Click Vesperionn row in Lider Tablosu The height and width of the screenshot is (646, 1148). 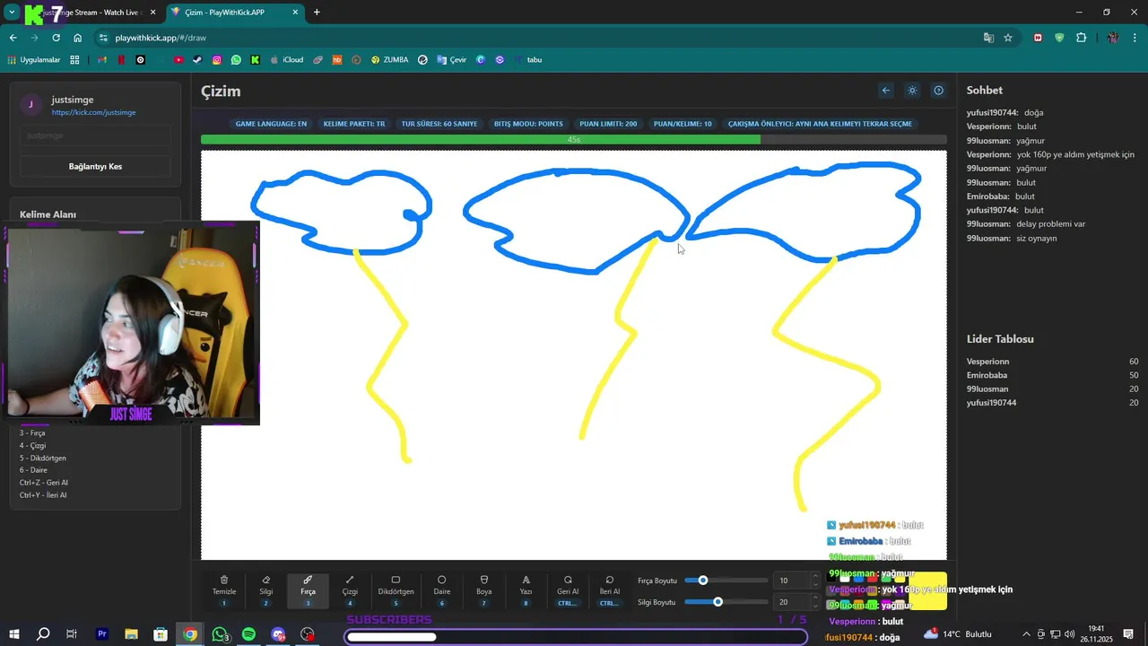1052,362
